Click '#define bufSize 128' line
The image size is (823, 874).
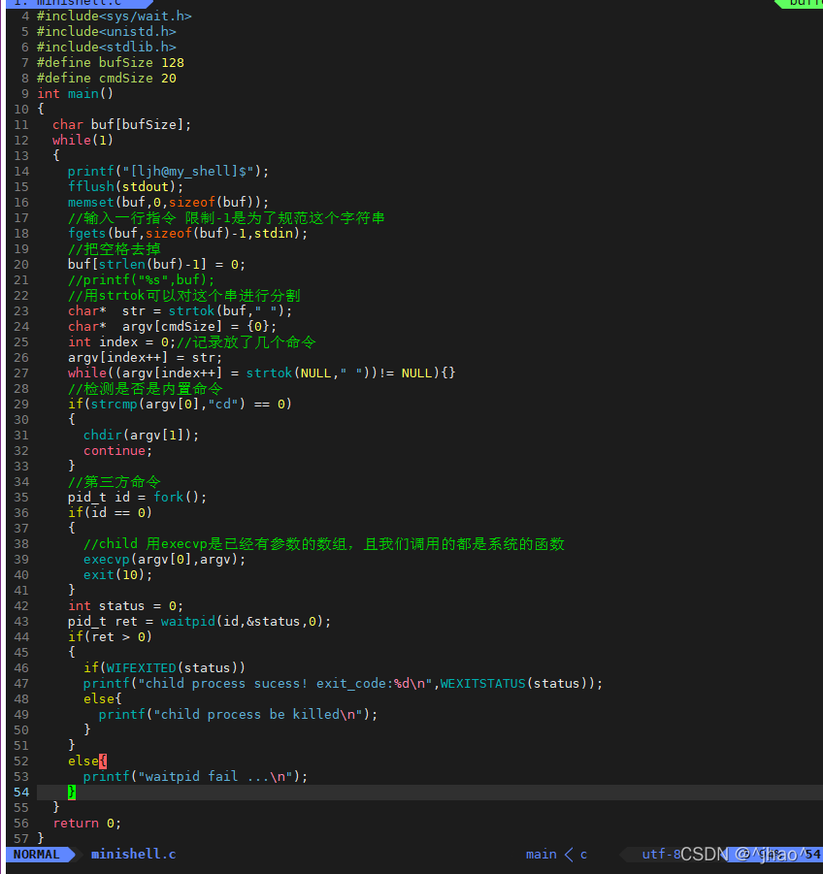click(x=111, y=62)
